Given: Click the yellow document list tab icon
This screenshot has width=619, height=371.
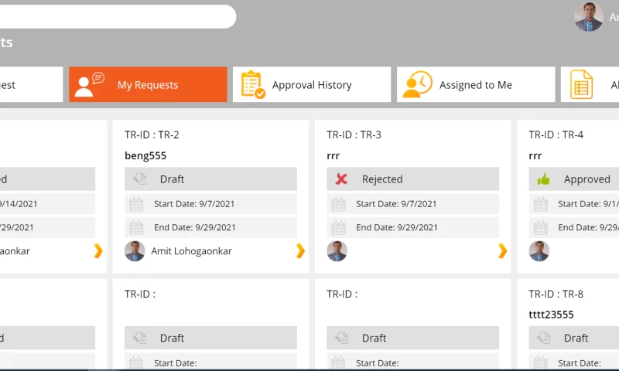Looking at the screenshot, I should [581, 84].
